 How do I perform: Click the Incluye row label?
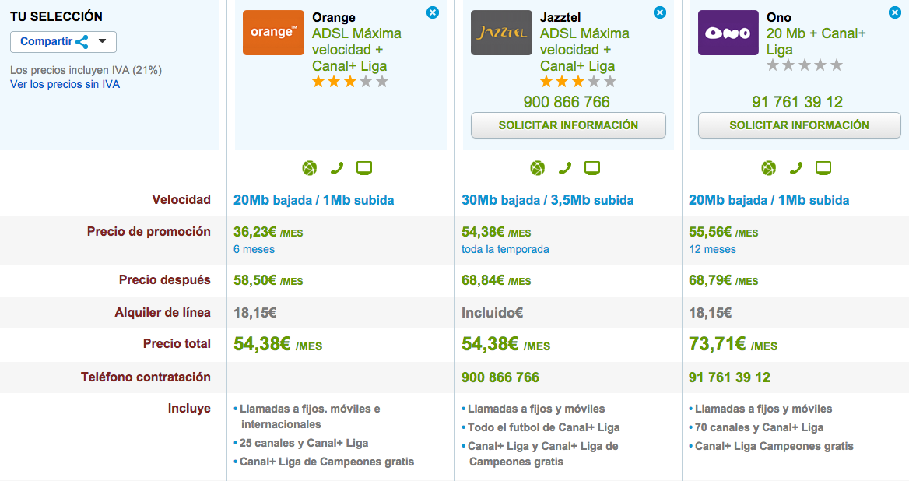pos(189,409)
